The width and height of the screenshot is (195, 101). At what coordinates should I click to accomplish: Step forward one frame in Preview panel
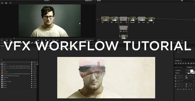click(183, 64)
